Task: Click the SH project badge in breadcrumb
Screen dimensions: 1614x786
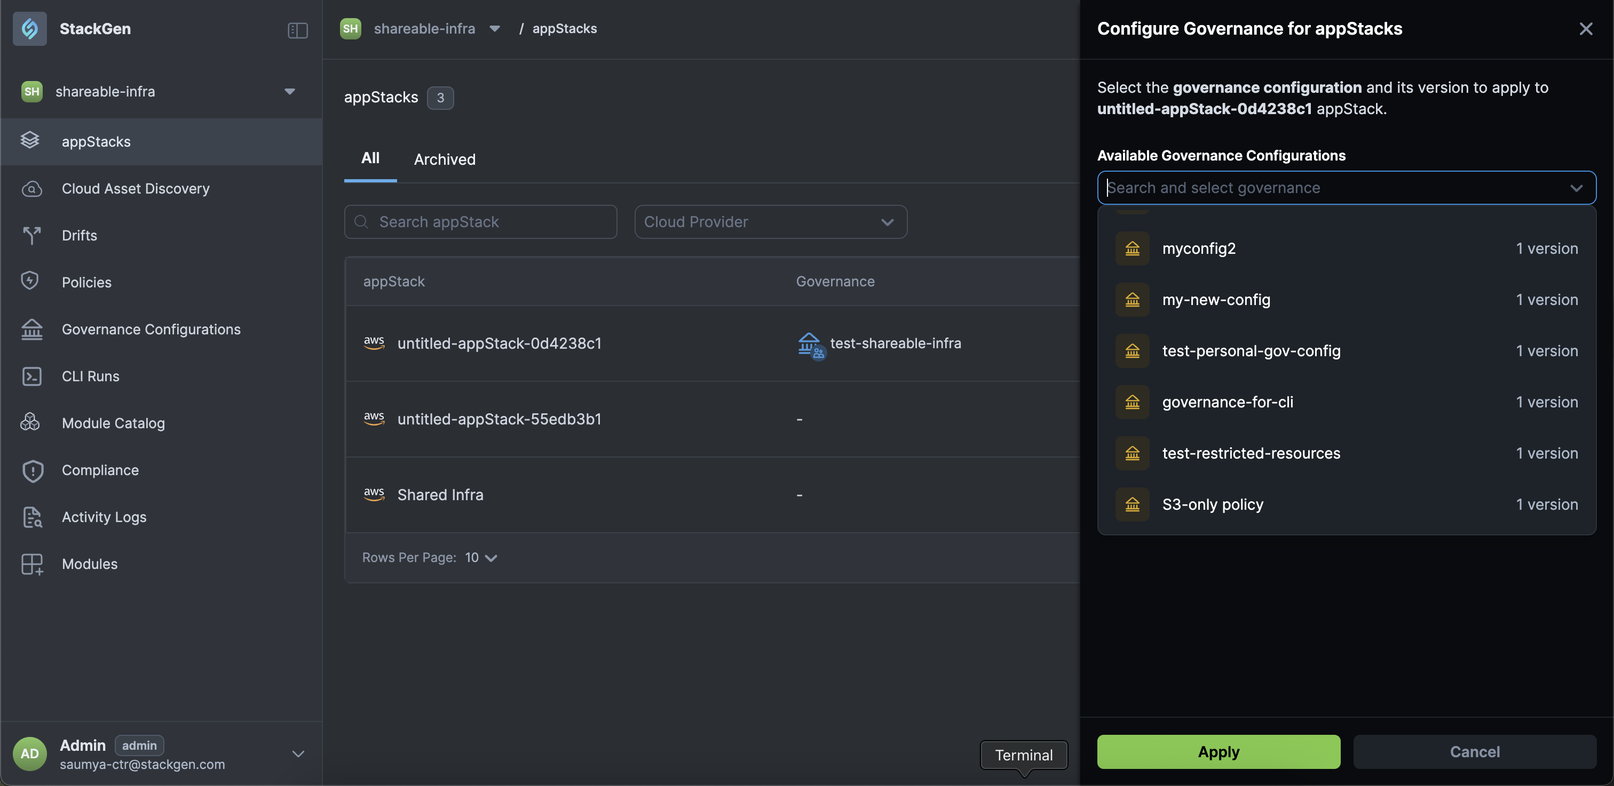Action: [350, 29]
